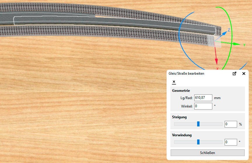Click the Steigung slider handle
The width and height of the screenshot is (252, 163).
(x=198, y=124)
